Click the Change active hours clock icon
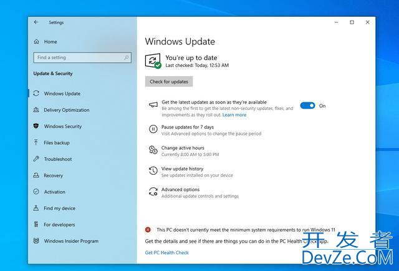The image size is (399, 271). click(153, 150)
